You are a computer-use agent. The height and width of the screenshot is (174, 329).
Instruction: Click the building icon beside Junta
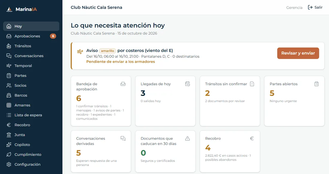coord(9,135)
